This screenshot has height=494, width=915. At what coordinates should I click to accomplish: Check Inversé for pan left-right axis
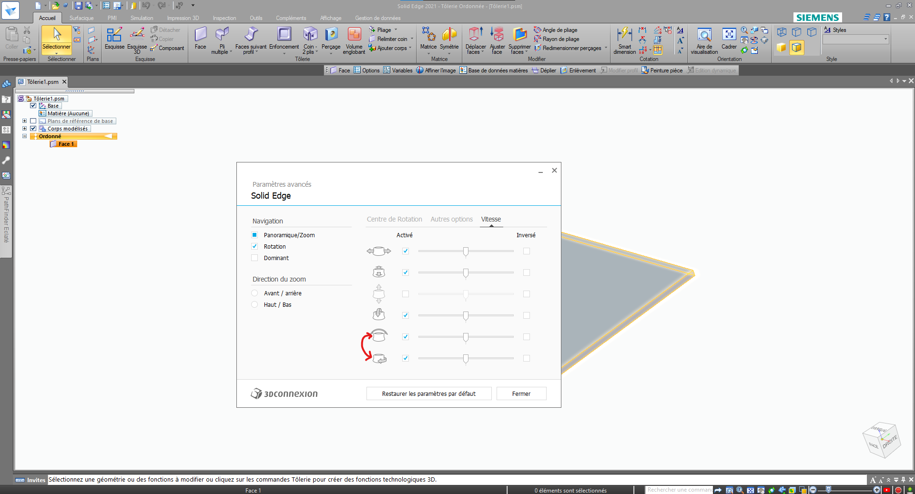pyautogui.click(x=527, y=251)
